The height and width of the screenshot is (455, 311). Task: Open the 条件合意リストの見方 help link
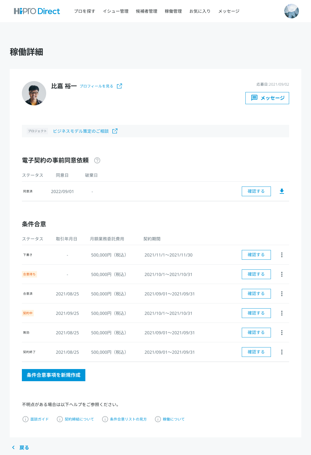point(128,419)
